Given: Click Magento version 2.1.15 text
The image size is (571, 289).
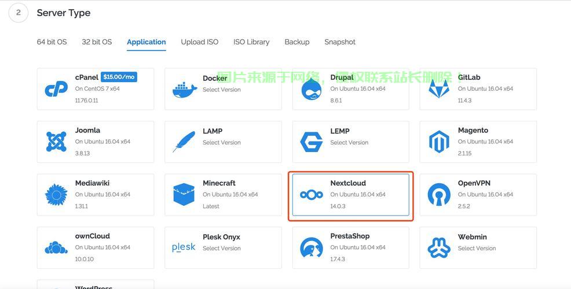Looking at the screenshot, I should point(464,153).
